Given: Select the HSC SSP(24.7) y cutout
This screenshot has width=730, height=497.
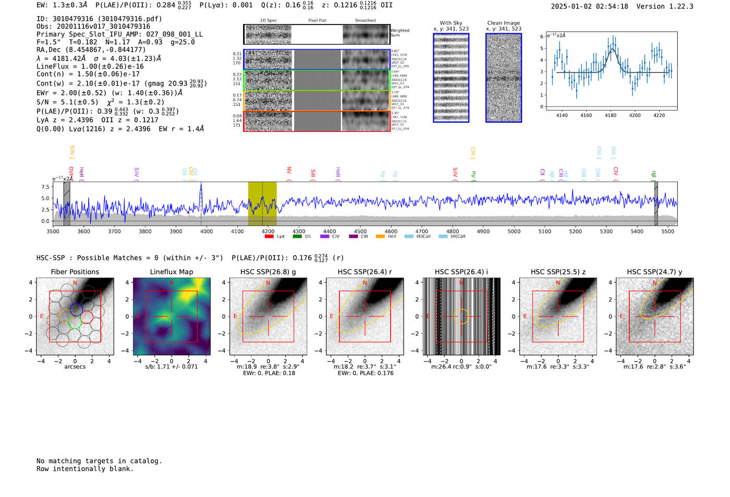Looking at the screenshot, I should pyautogui.click(x=655, y=316).
